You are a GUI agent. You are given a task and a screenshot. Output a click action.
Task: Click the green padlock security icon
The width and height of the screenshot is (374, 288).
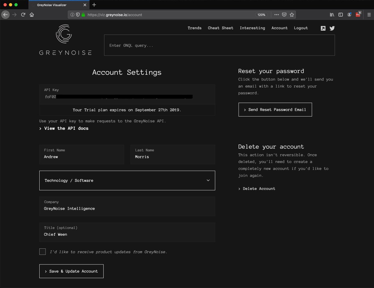tap(83, 15)
